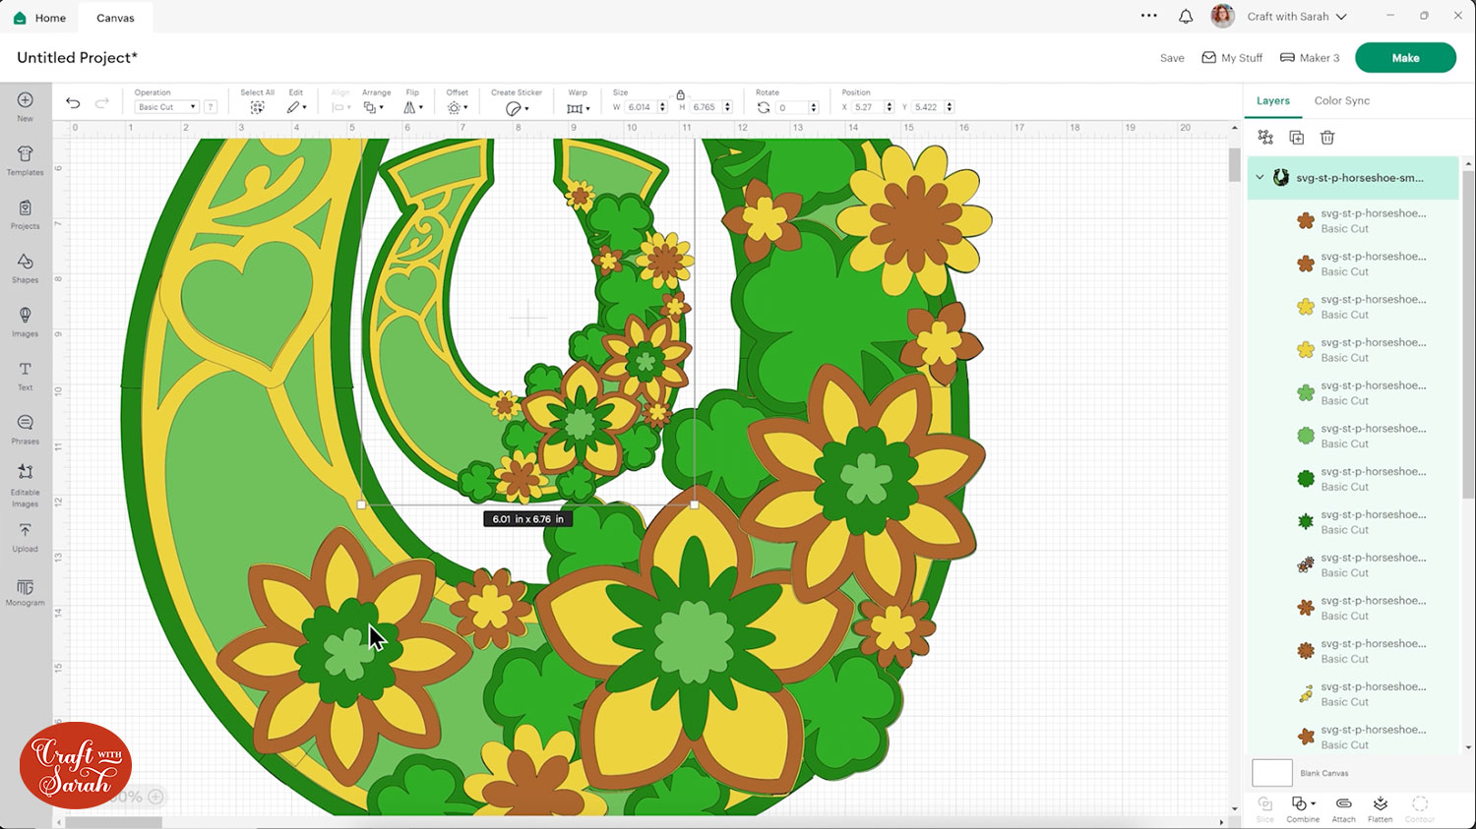The height and width of the screenshot is (829, 1476).
Task: Redo the last undone action
Action: (x=102, y=102)
